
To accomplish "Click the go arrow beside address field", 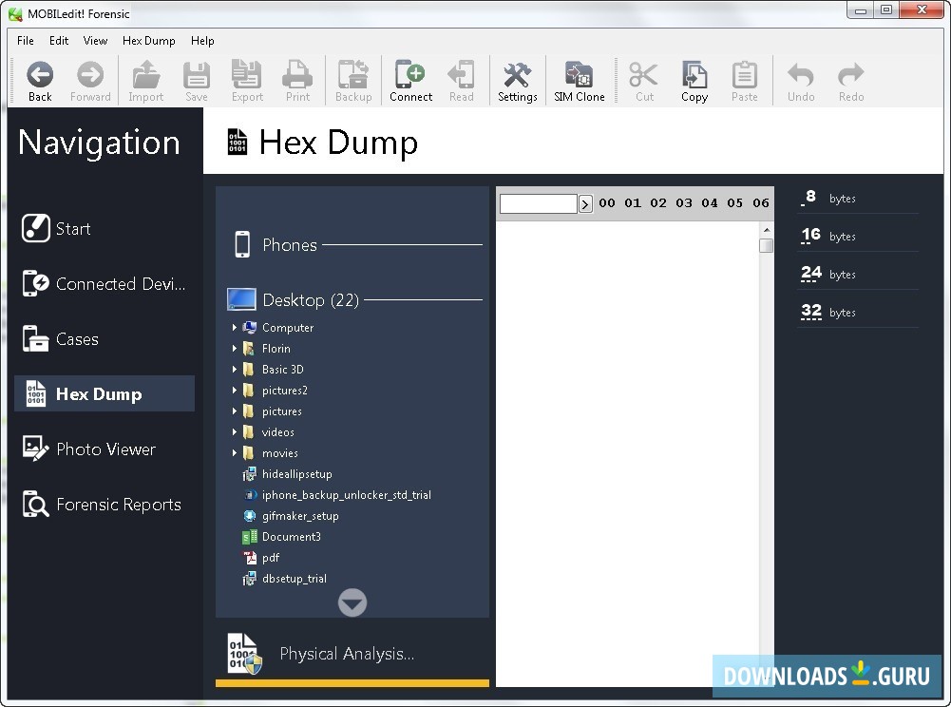I will [x=585, y=204].
